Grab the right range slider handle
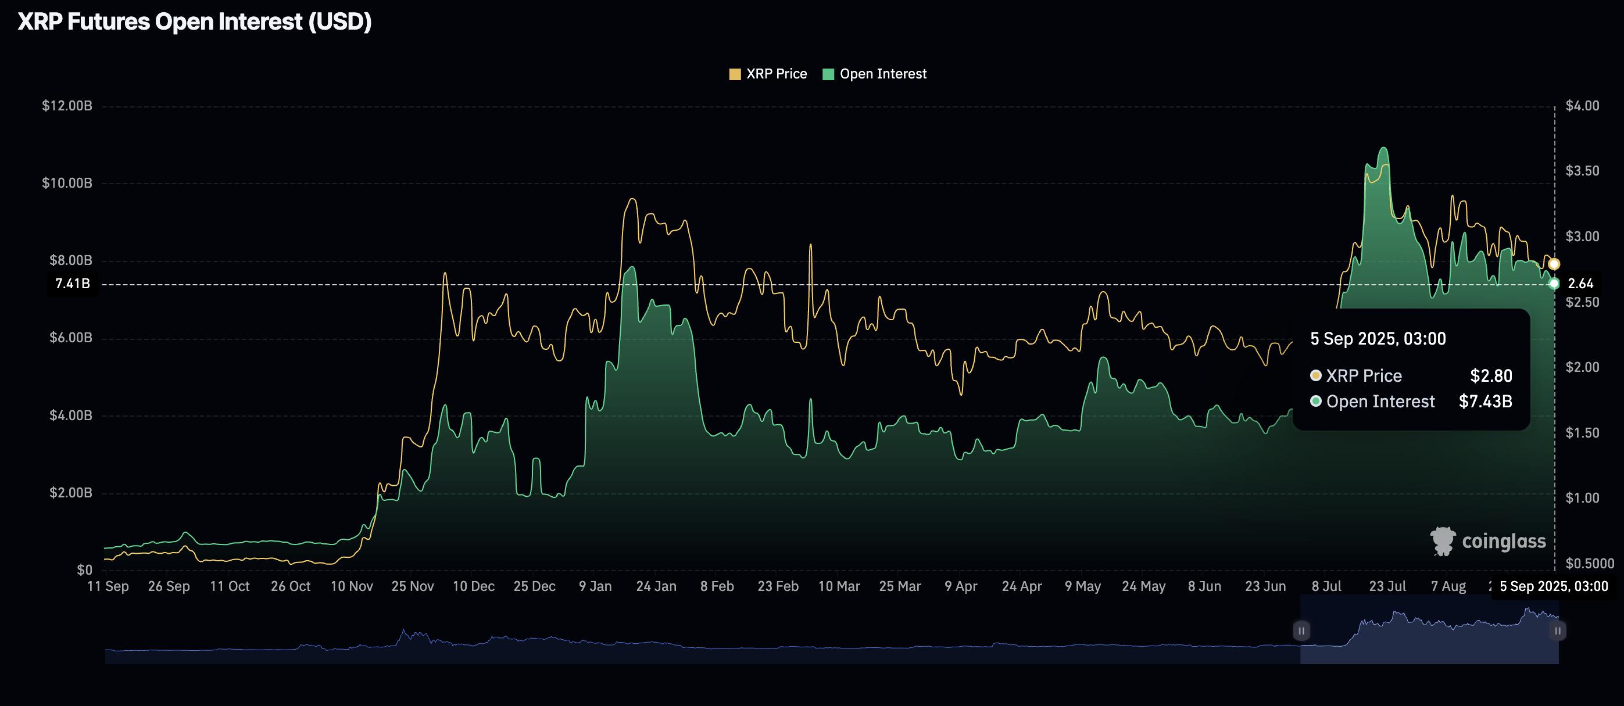The width and height of the screenshot is (1624, 706). click(1557, 630)
